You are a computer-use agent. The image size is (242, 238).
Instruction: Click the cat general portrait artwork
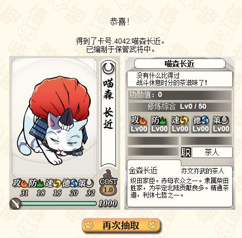pos(53,118)
